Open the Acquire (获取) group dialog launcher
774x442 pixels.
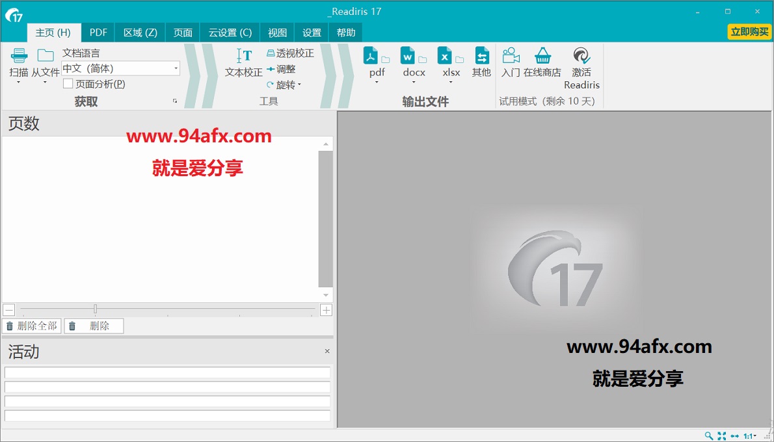click(x=175, y=101)
